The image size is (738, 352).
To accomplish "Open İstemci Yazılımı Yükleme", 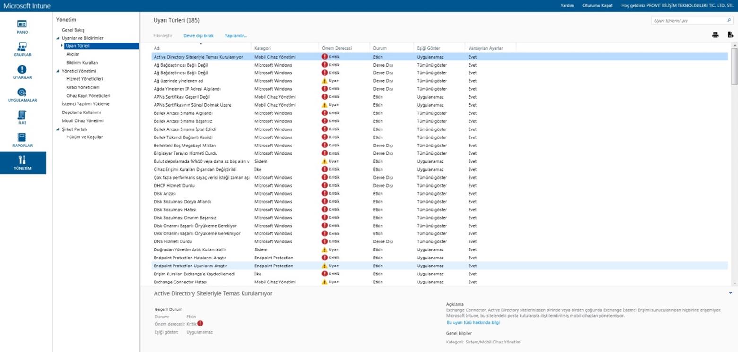I will coord(86,104).
